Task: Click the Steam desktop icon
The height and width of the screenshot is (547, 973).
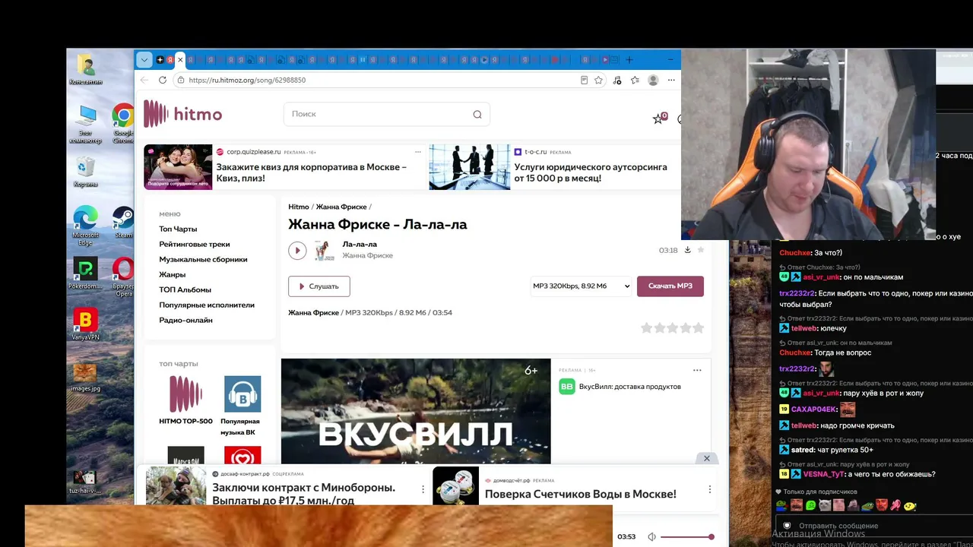Action: point(123,223)
